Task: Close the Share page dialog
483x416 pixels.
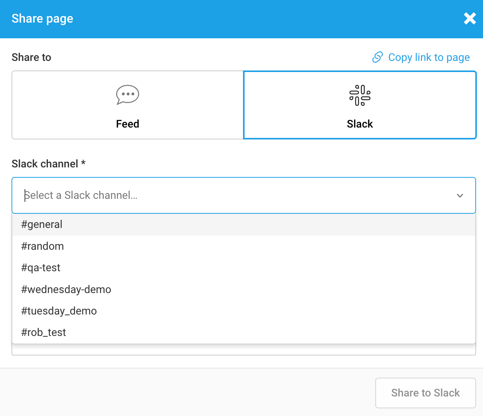Action: coord(470,18)
